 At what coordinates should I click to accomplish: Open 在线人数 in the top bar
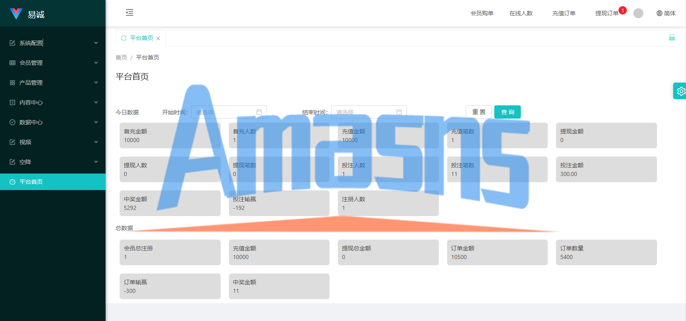coord(521,13)
